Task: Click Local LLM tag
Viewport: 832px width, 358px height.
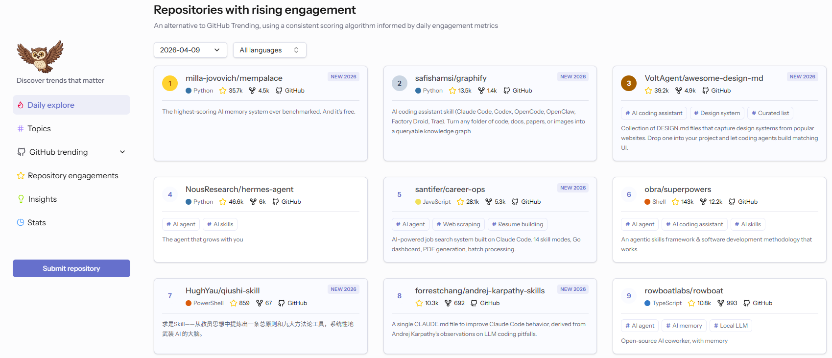Action: (x=731, y=326)
